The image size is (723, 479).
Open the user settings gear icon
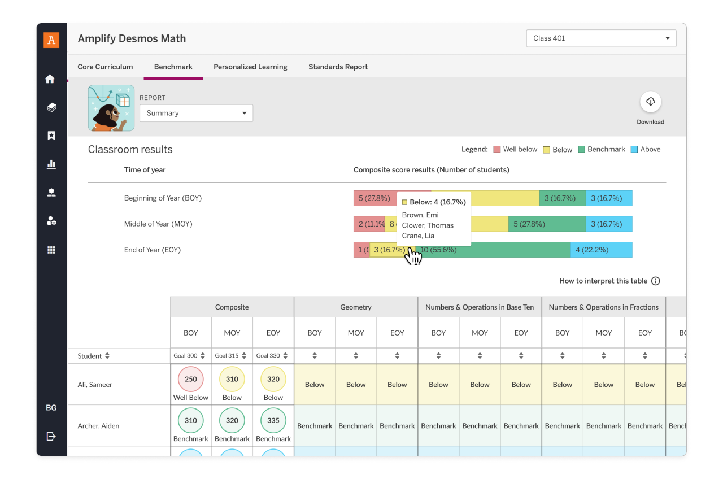coord(51,221)
